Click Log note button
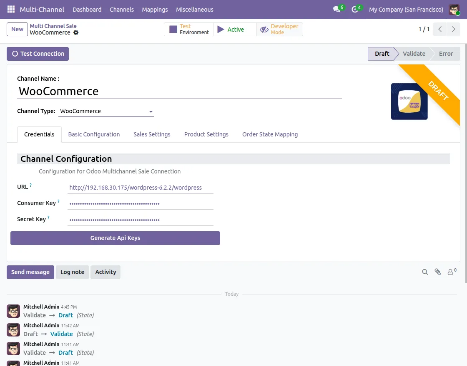Screen dimensions: 467x366 coord(73,272)
